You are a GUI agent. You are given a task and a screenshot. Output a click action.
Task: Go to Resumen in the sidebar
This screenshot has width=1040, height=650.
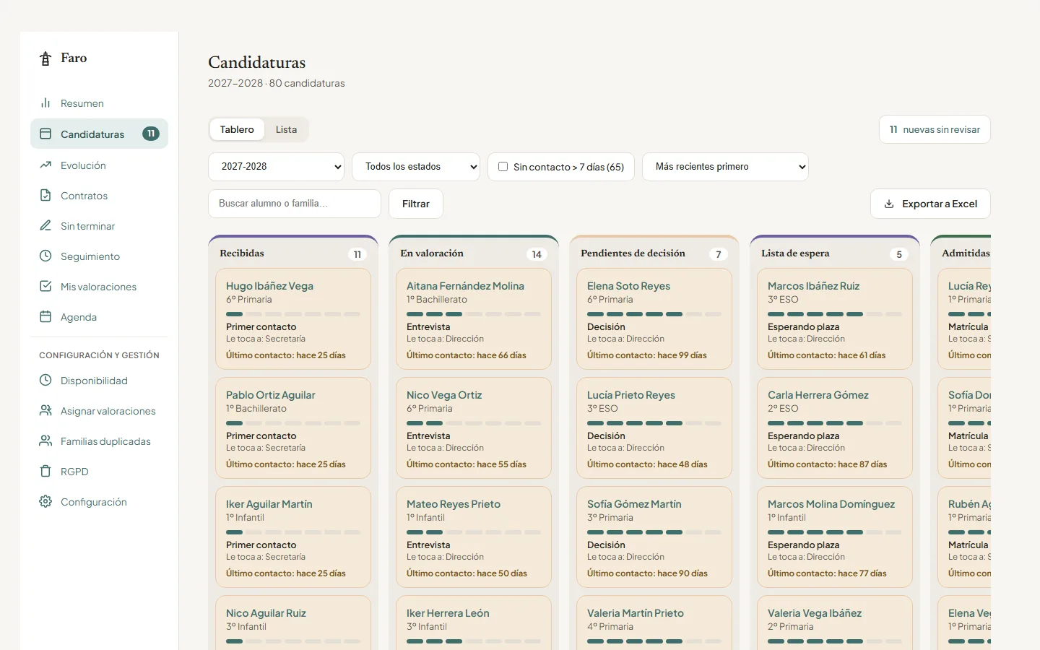coord(99,103)
